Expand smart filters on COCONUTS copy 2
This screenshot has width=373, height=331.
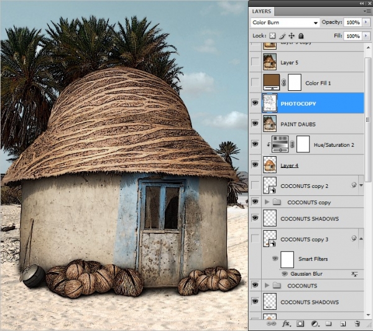(x=361, y=185)
